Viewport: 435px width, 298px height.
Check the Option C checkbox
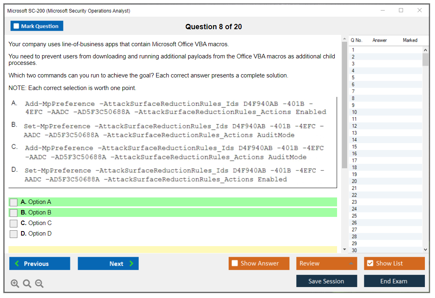coord(13,223)
